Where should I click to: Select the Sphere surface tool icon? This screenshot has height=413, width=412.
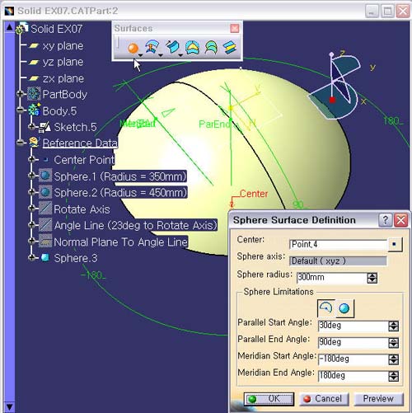click(x=133, y=49)
